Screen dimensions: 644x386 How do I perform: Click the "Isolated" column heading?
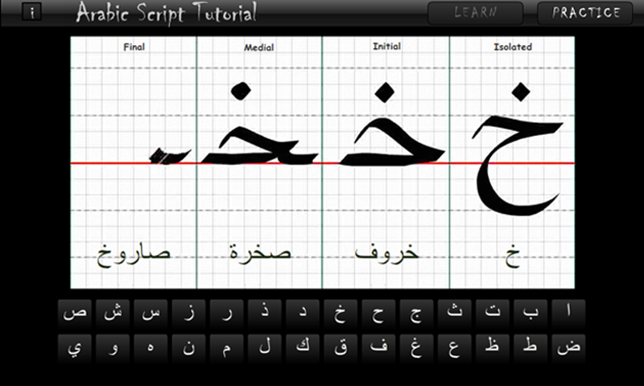pos(513,47)
